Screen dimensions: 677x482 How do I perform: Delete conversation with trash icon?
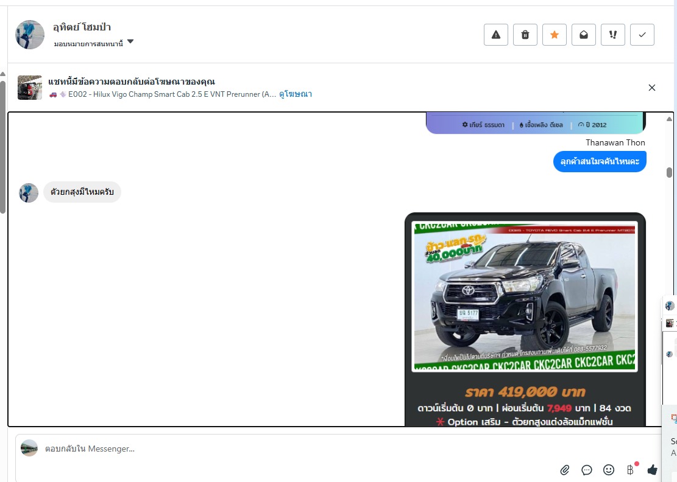click(x=525, y=35)
